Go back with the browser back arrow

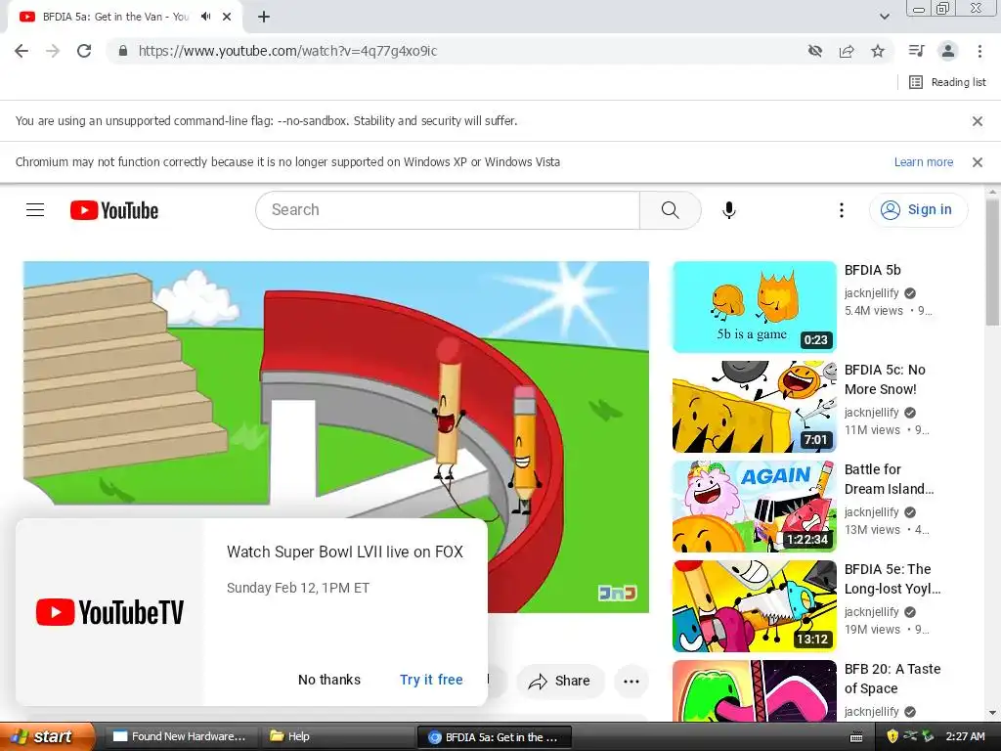coord(22,51)
